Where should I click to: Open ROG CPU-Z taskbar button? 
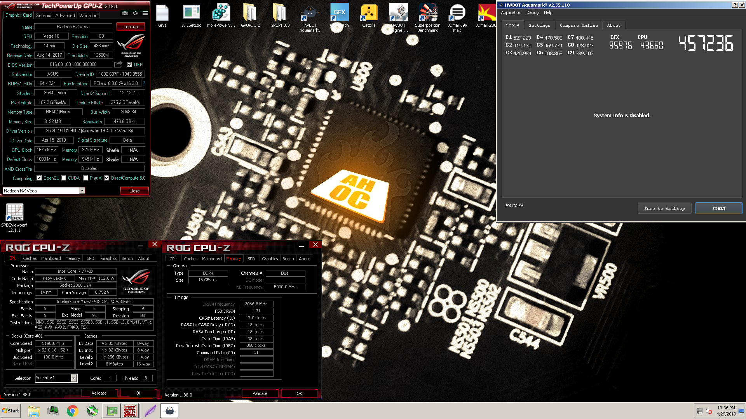[130, 411]
